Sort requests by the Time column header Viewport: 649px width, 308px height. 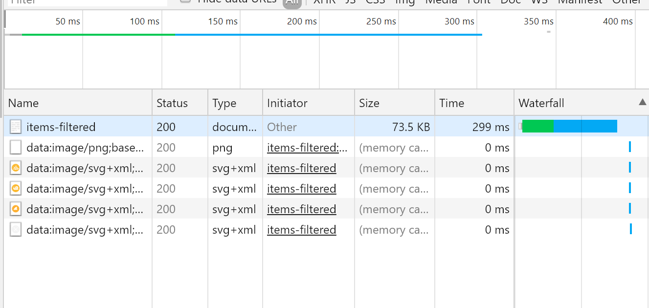tap(451, 103)
